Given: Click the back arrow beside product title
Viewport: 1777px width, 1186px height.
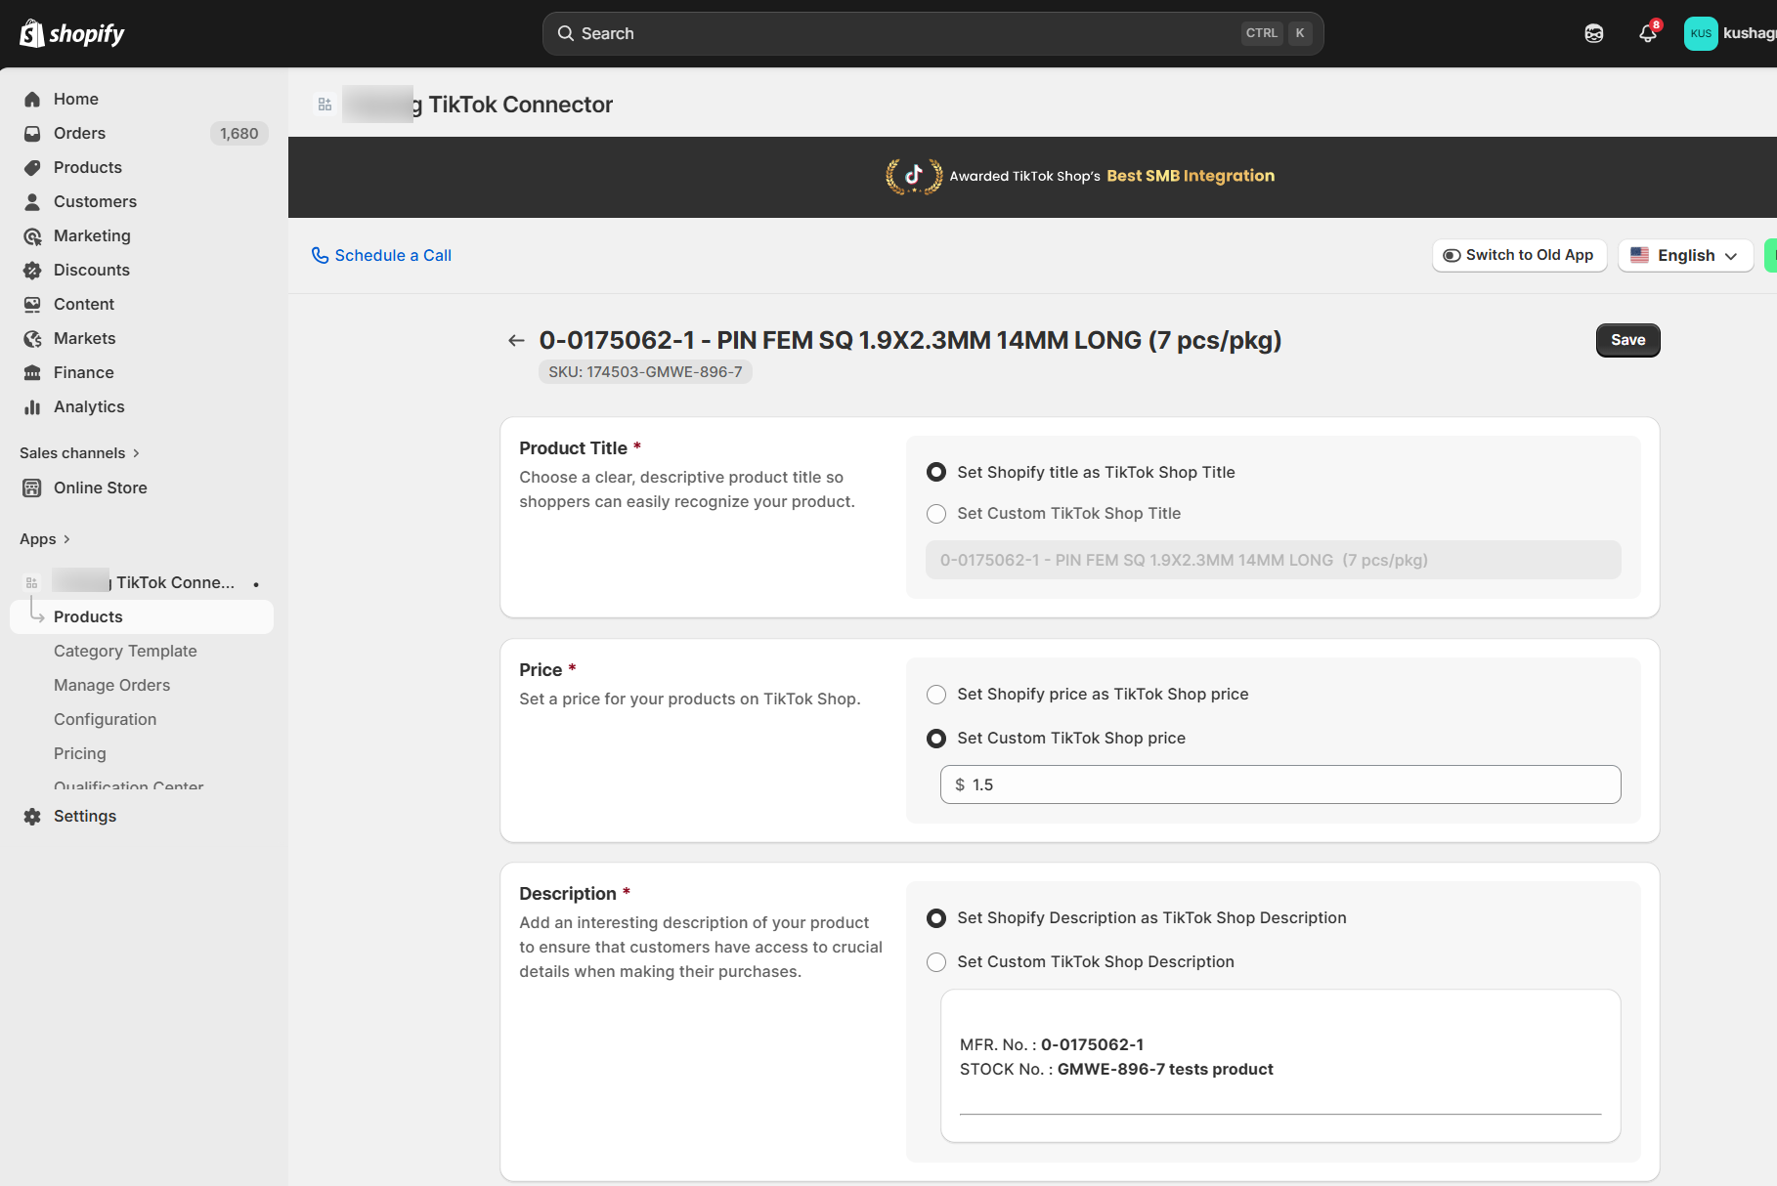Looking at the screenshot, I should tap(516, 340).
